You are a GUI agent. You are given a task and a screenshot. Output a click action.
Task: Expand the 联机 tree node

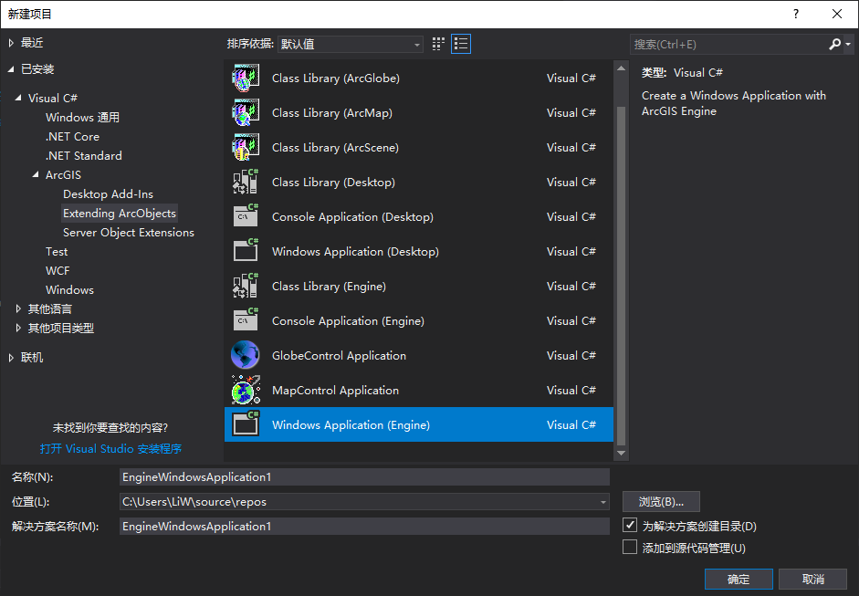pos(11,358)
